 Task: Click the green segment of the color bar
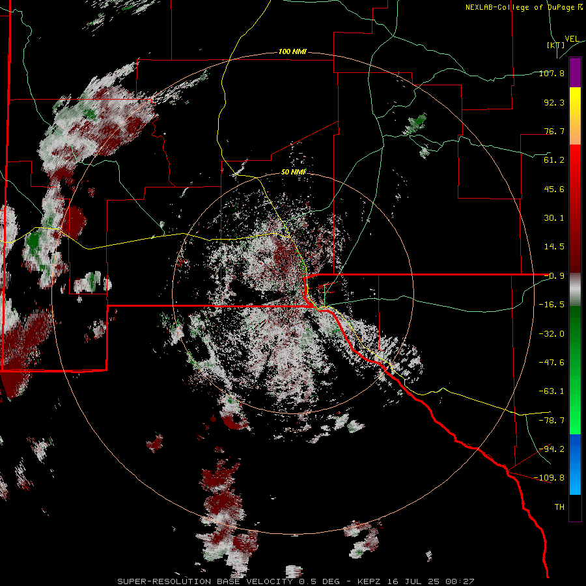tap(575, 370)
